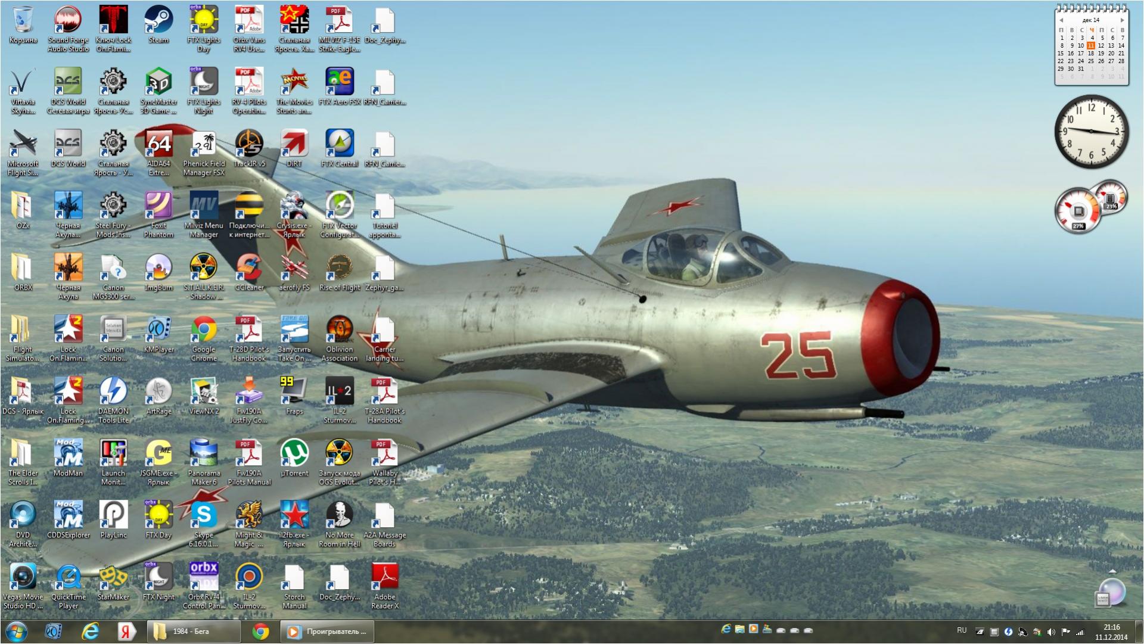
Task: Open the volume speaker tray icon
Action: click(1051, 632)
